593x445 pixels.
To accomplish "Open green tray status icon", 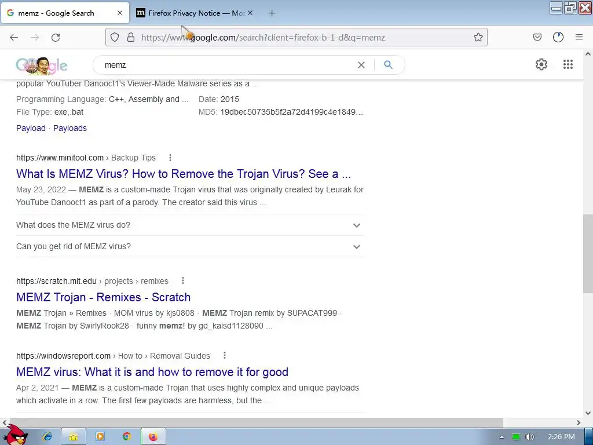I will point(516,437).
